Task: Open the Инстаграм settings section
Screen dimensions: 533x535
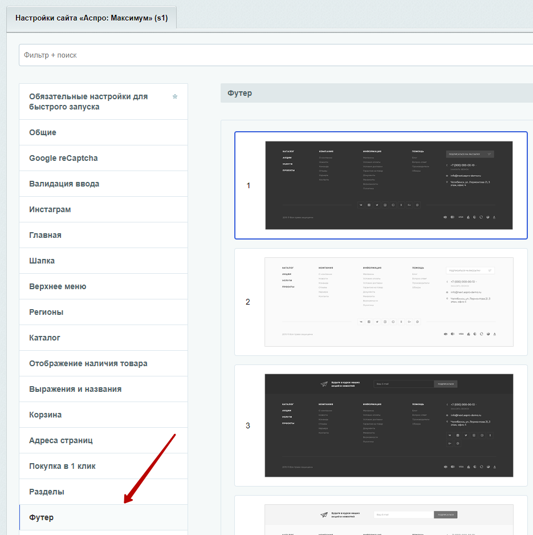Action: (103, 209)
